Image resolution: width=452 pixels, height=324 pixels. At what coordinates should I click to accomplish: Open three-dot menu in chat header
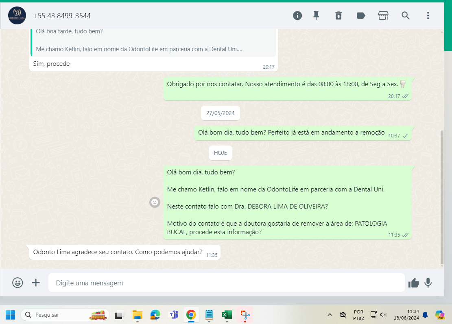(428, 15)
